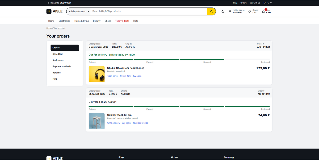Click the search magnifier button
Image resolution: width=319 pixels, height=160 pixels.
click(211, 11)
